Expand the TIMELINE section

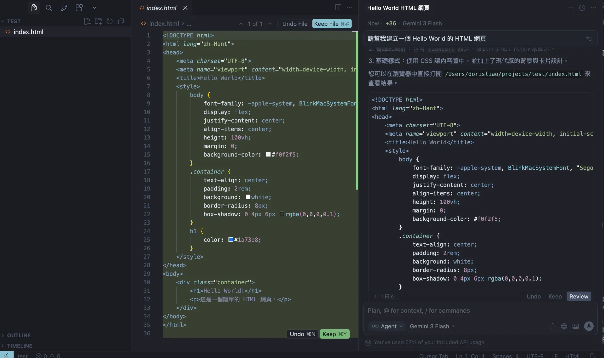coord(20,346)
